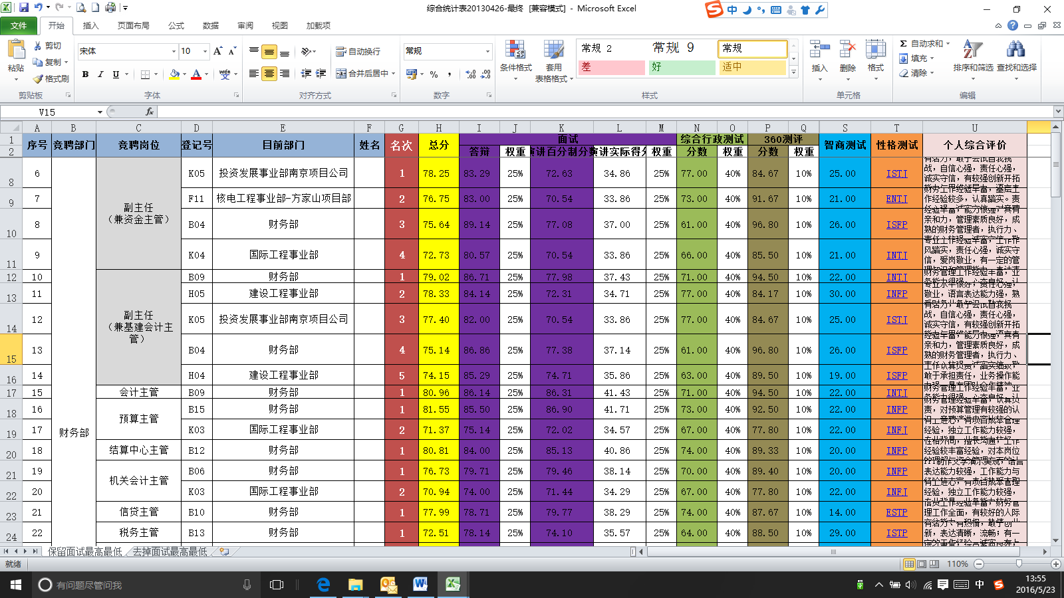Open the font name dropdown (宋体)
Screen dimensions: 1064x598
click(x=174, y=51)
